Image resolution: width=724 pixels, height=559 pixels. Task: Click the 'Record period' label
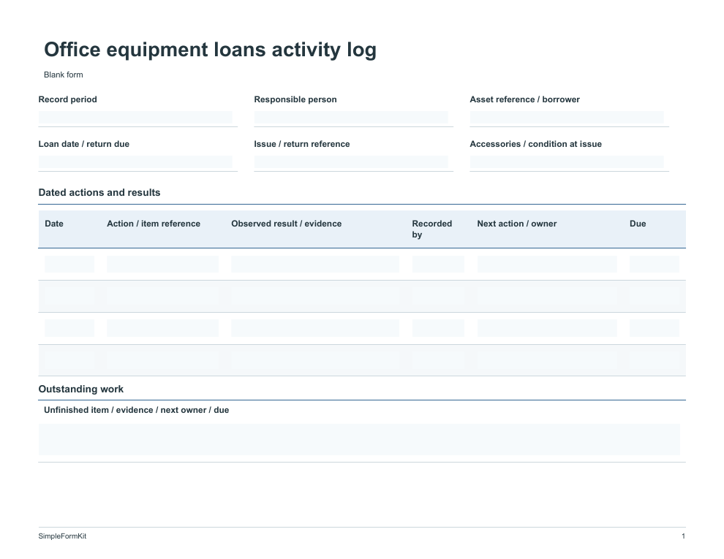(67, 99)
